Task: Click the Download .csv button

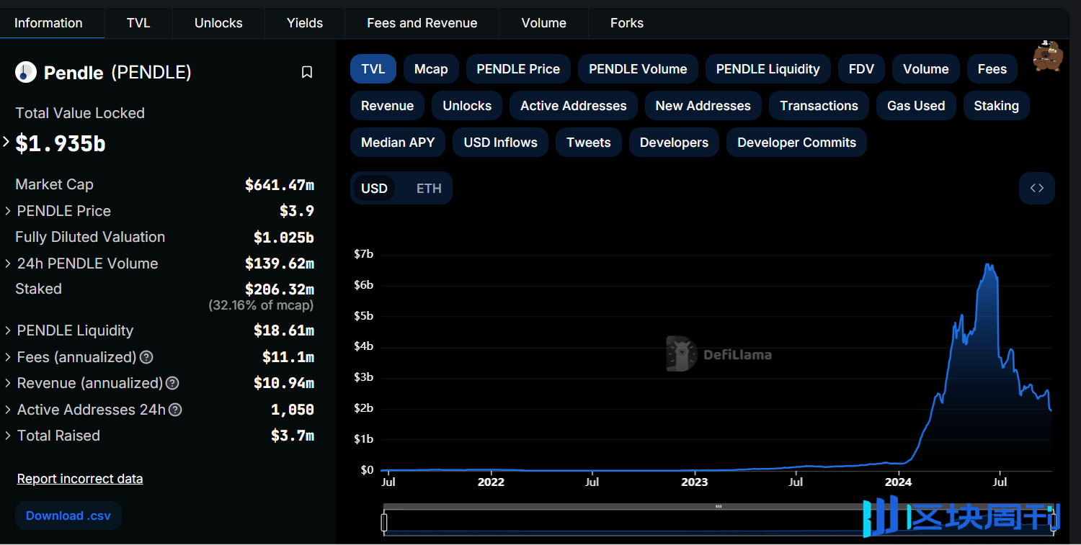Action: [x=68, y=515]
